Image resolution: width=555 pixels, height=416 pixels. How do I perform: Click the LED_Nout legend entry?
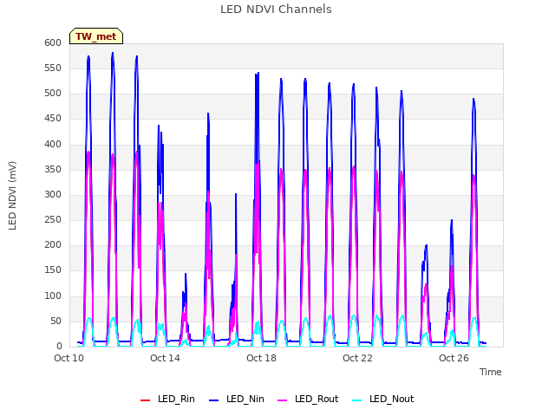(x=383, y=399)
